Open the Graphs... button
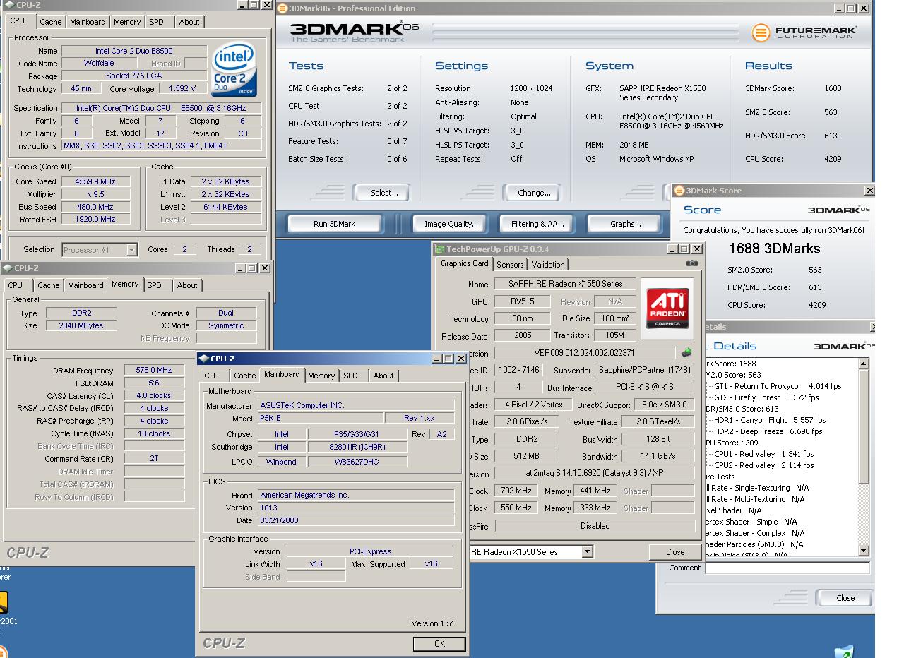The height and width of the screenshot is (658, 904). 625,224
